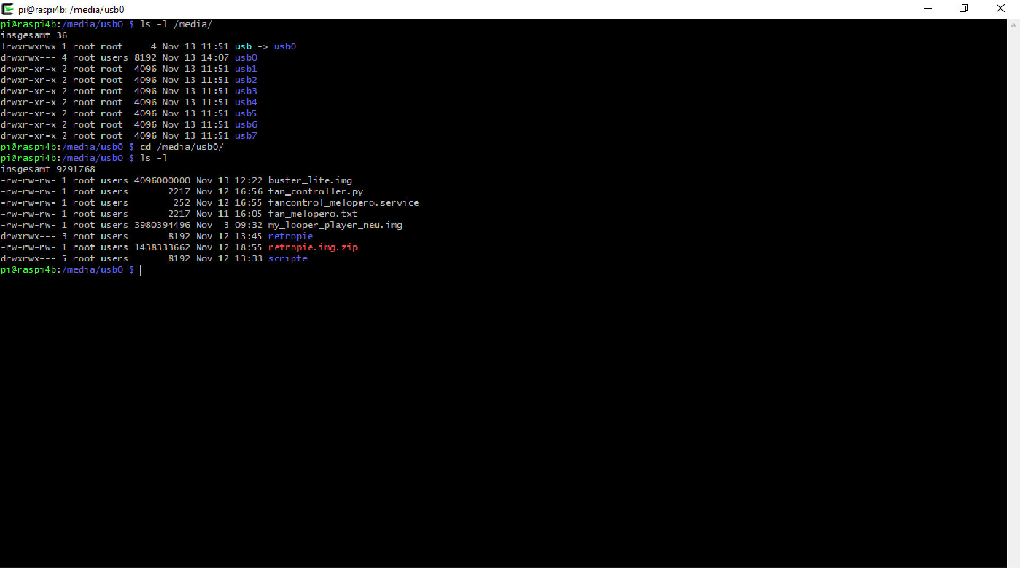Click file name 'my_looper_player_neu.img'

coord(335,225)
